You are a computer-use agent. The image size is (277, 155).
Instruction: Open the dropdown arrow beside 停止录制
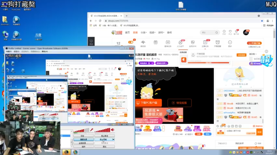tap(114, 139)
